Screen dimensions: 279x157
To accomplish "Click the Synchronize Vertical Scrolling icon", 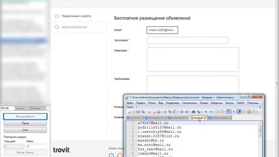I will (217, 112).
